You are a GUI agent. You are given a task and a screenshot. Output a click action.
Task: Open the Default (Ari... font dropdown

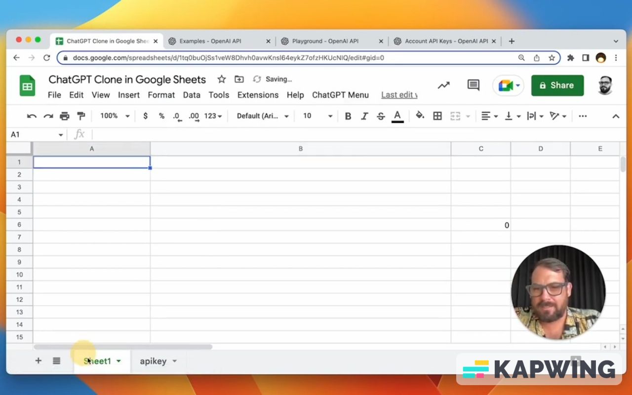pyautogui.click(x=263, y=116)
